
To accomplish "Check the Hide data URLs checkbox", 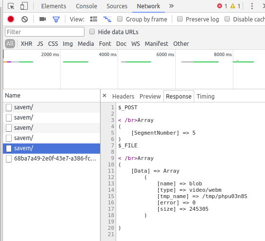I will [x=92, y=32].
